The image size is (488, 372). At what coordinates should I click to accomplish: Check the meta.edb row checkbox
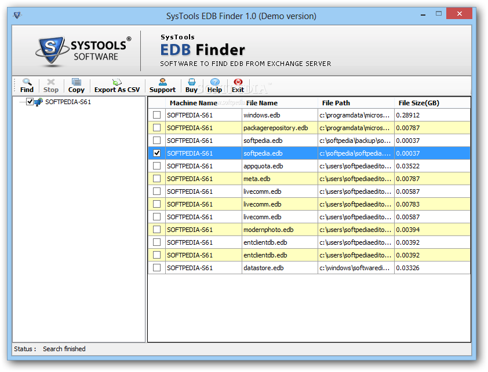pos(157,179)
